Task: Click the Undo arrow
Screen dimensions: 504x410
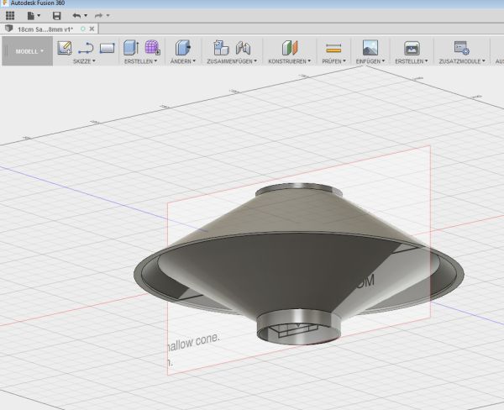Action: 77,16
